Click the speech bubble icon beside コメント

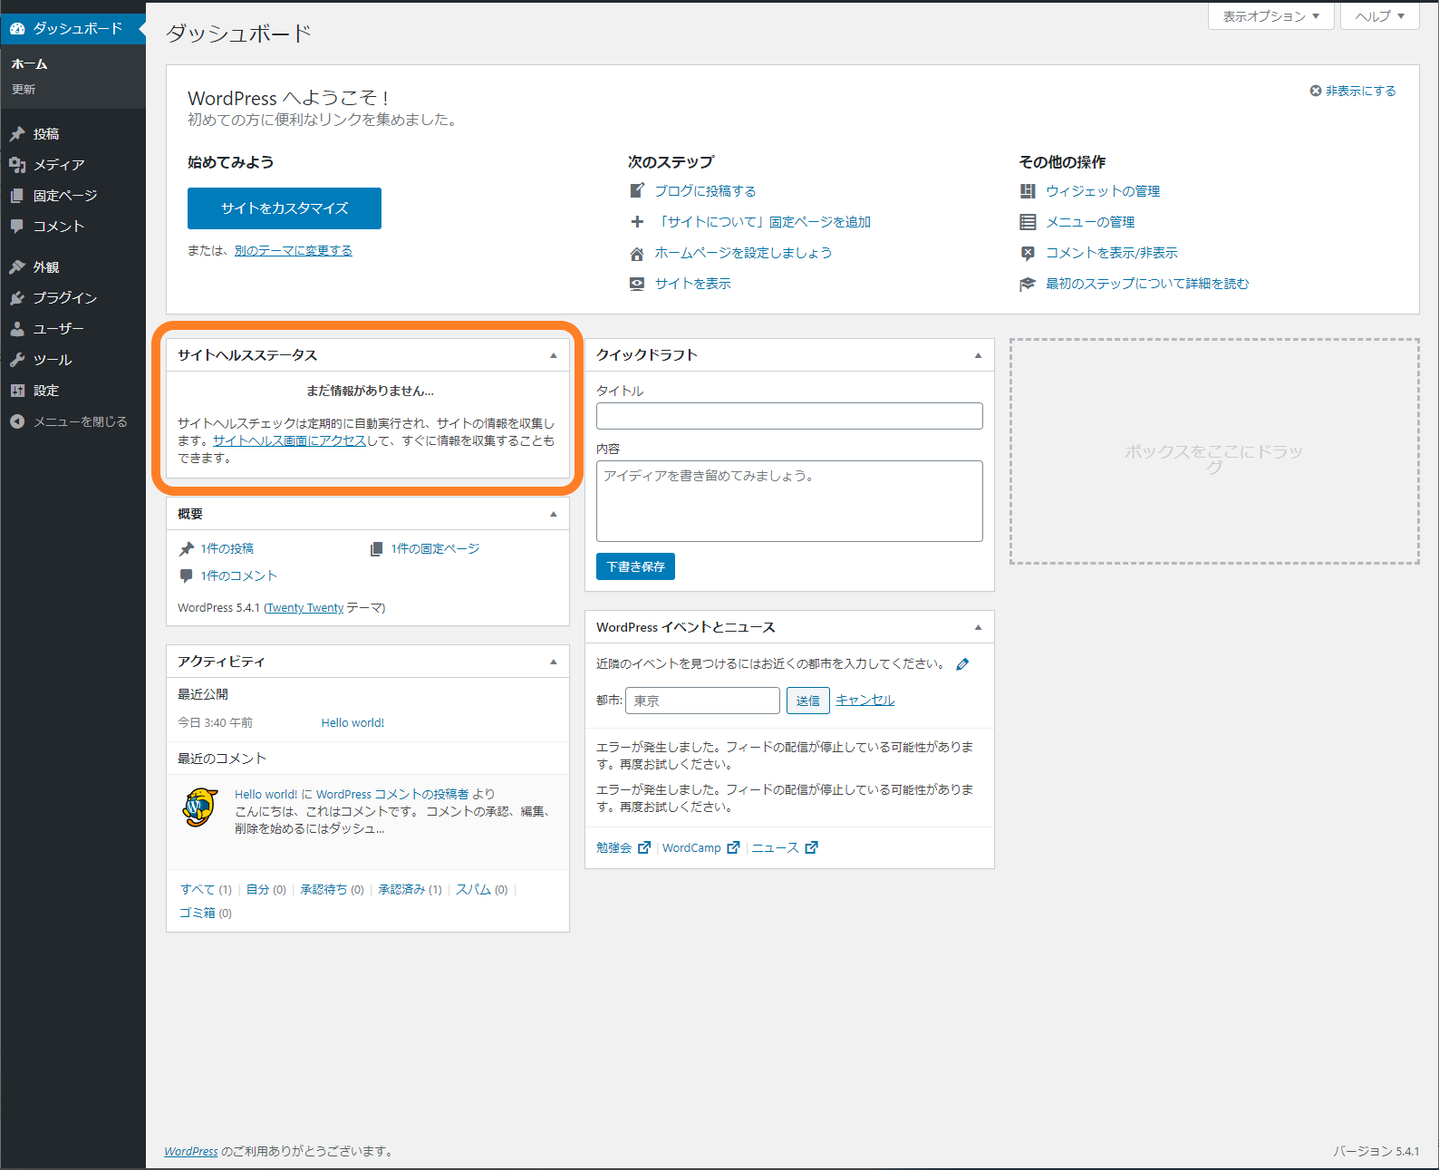tap(17, 227)
